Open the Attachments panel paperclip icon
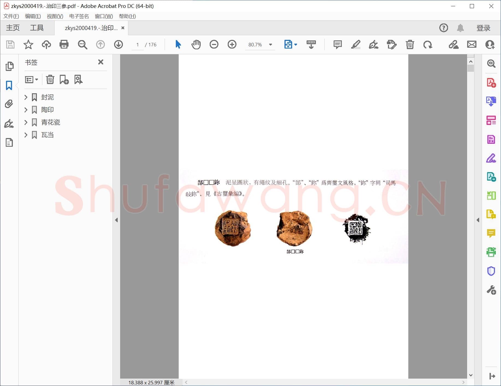The image size is (501, 386). pyautogui.click(x=9, y=104)
